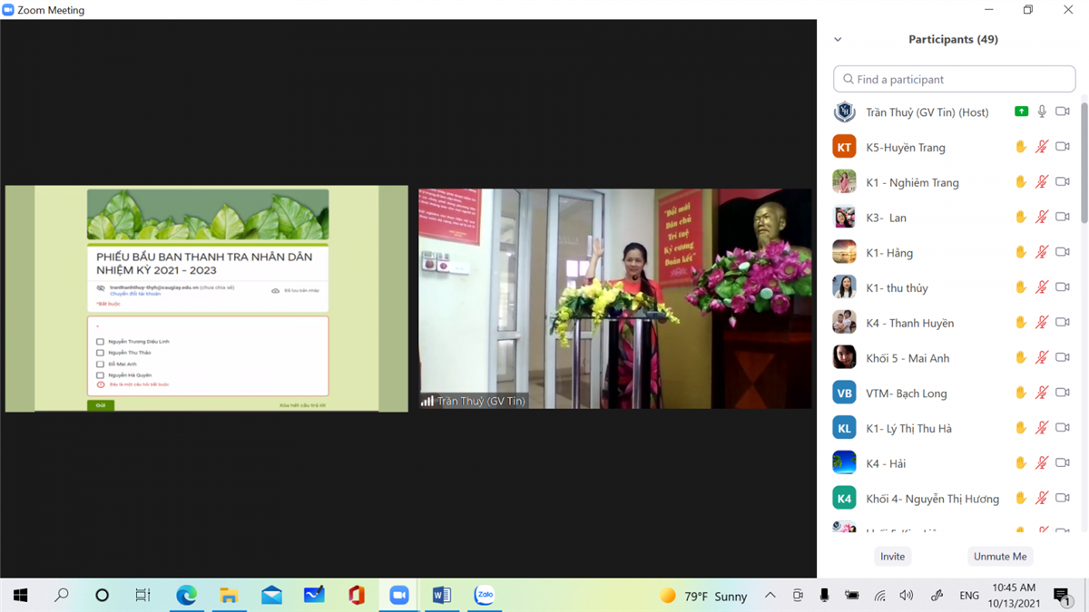Click the raised hand icon for K5-Huyền Trang
This screenshot has width=1089, height=612.
coord(1021,147)
